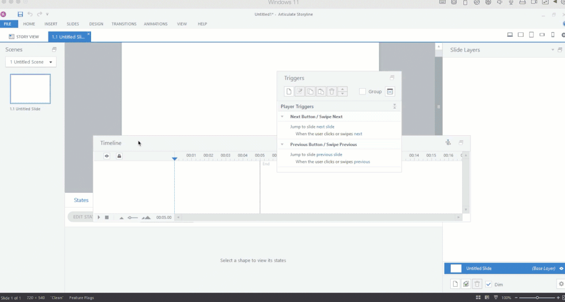Click the Redo arrow icon

point(39,14)
